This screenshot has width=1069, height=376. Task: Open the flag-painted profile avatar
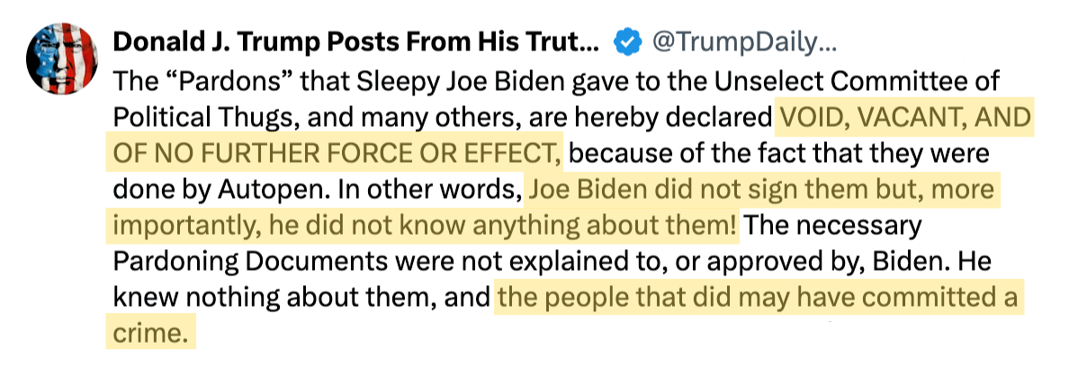60,58
